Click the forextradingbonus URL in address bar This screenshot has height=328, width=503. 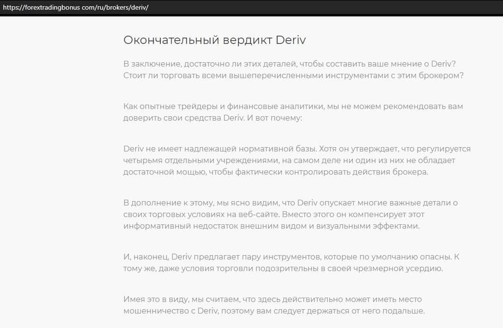[75, 7]
